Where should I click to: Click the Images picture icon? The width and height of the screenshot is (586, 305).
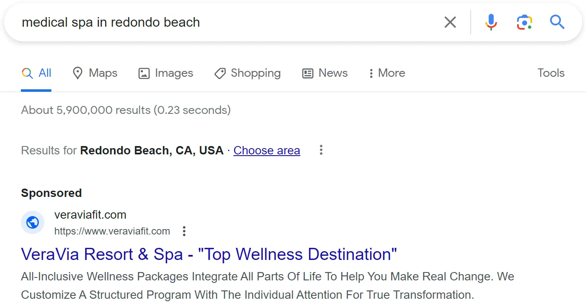coord(144,73)
